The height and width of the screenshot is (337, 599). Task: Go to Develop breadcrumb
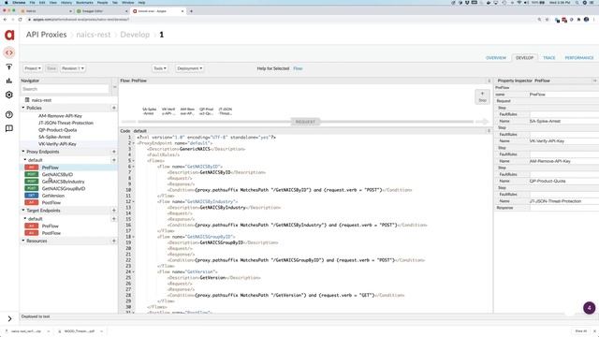point(135,35)
